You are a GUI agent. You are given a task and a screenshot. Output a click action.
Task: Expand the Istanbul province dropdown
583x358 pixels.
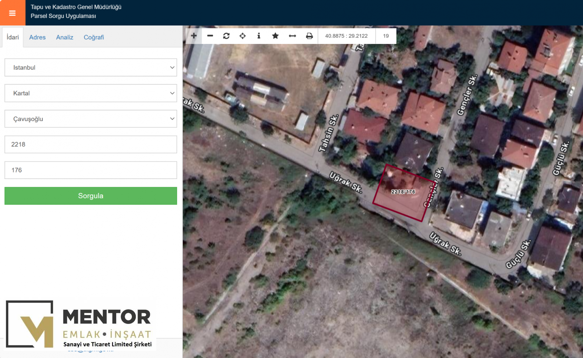point(91,67)
